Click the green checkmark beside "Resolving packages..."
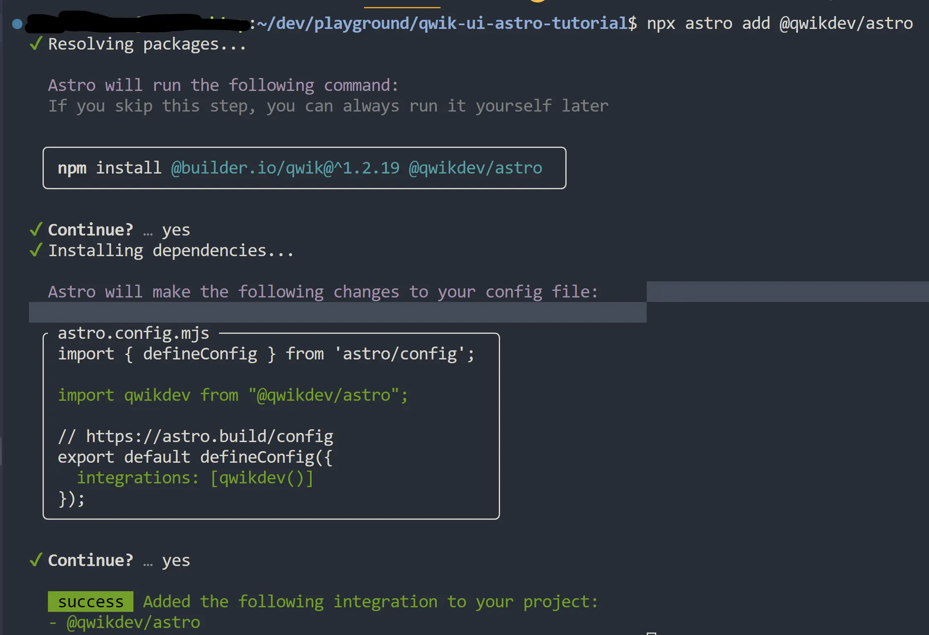 tap(36, 43)
